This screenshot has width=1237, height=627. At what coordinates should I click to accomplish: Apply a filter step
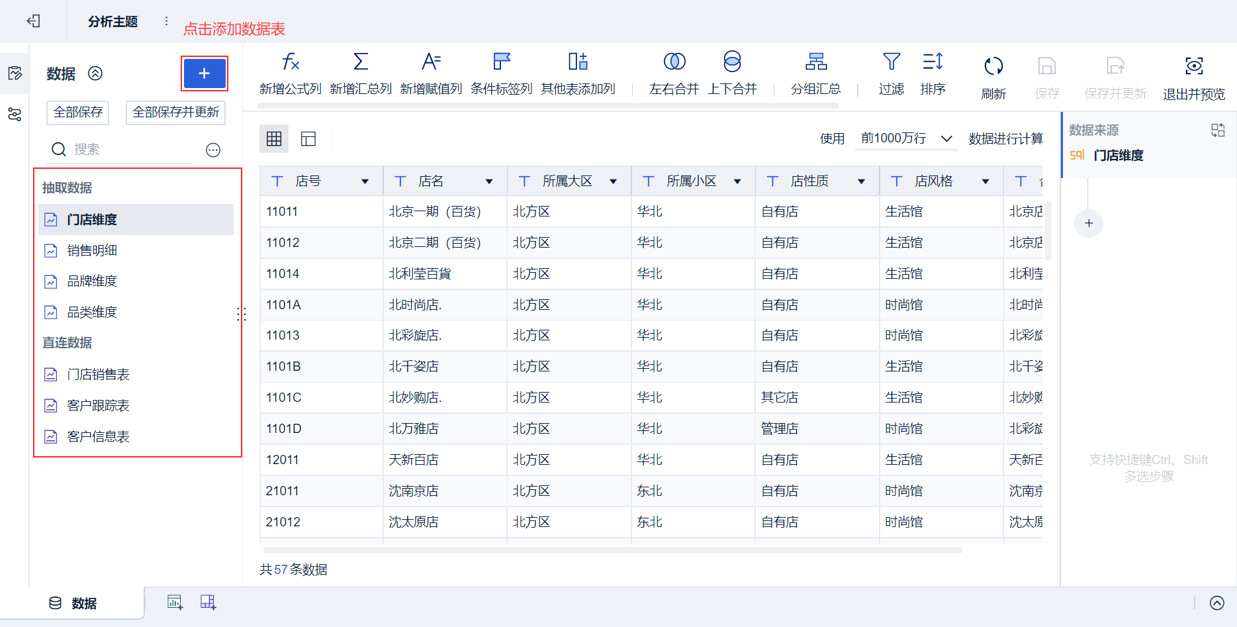tap(891, 73)
